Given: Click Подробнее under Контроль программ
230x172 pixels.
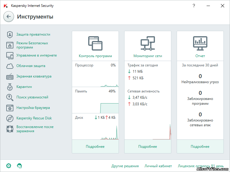Looking at the screenshot, I should click(95, 147).
